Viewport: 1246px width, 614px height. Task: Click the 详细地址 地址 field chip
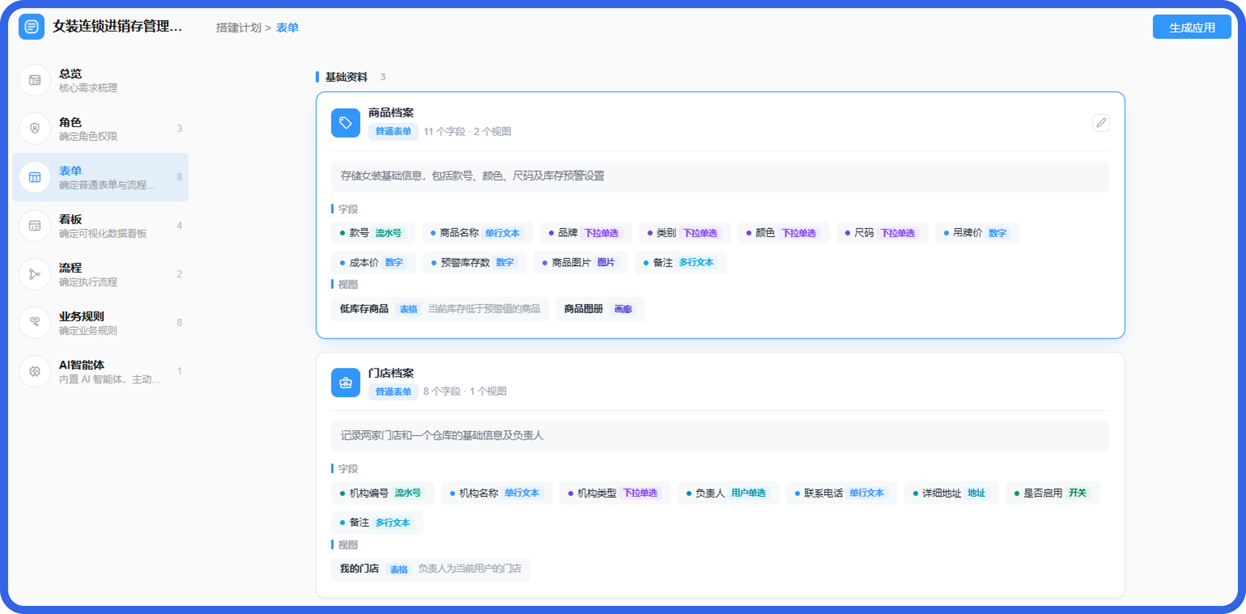pos(951,493)
